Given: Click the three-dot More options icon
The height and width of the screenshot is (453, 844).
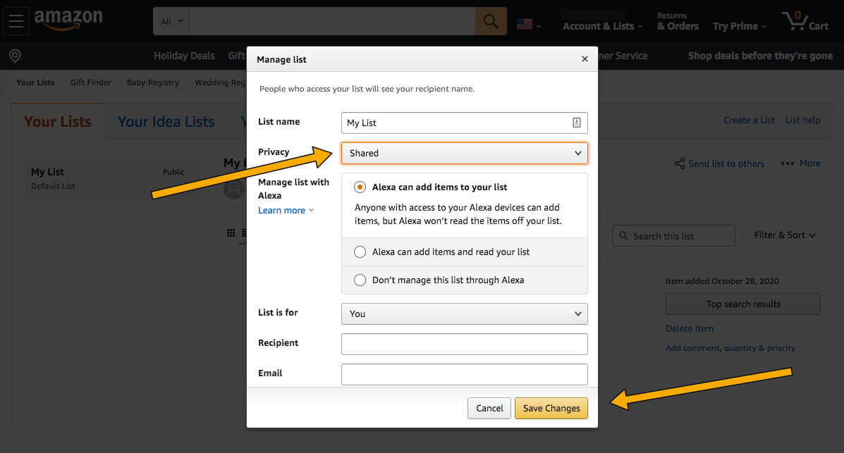Looking at the screenshot, I should tap(788, 163).
